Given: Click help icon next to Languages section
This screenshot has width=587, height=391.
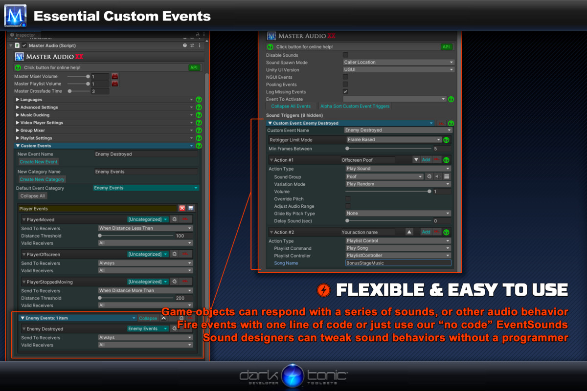Looking at the screenshot, I should [199, 100].
